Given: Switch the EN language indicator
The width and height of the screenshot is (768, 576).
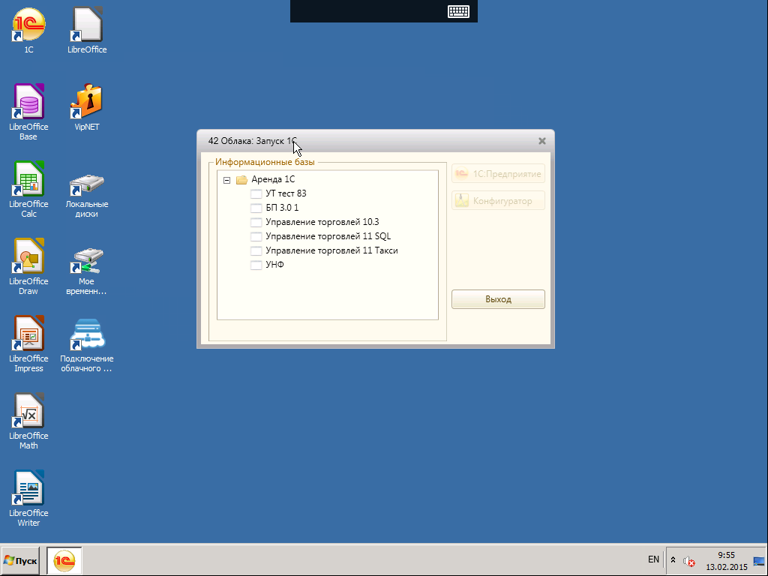Looking at the screenshot, I should pos(653,559).
